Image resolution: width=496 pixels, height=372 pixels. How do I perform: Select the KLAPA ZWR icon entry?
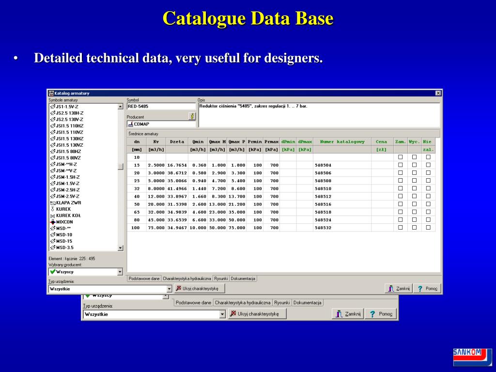point(53,203)
